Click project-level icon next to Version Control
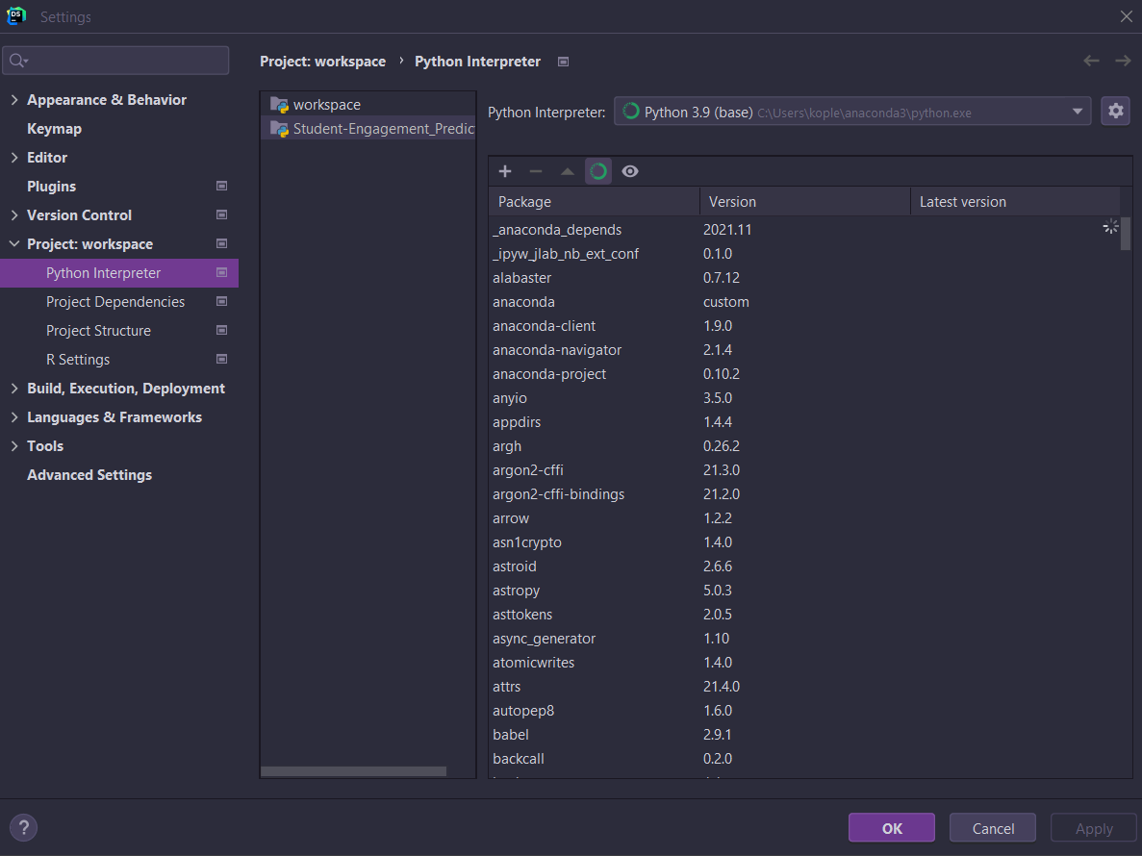 click(221, 214)
